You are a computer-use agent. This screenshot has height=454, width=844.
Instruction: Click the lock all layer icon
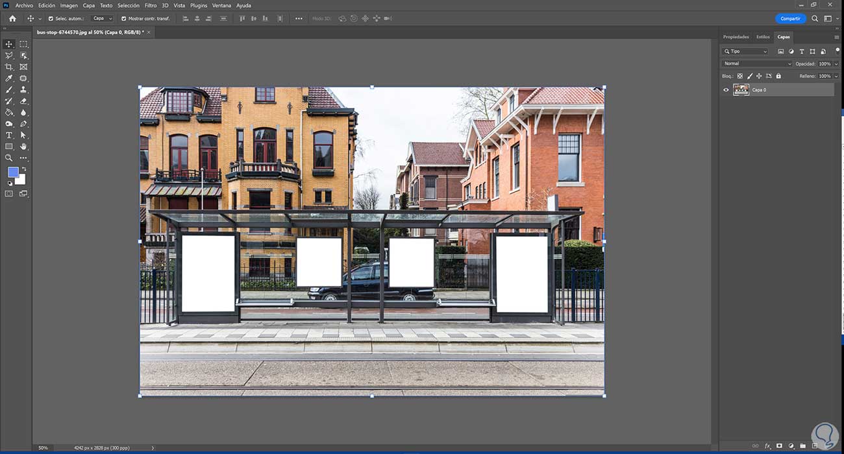click(778, 76)
